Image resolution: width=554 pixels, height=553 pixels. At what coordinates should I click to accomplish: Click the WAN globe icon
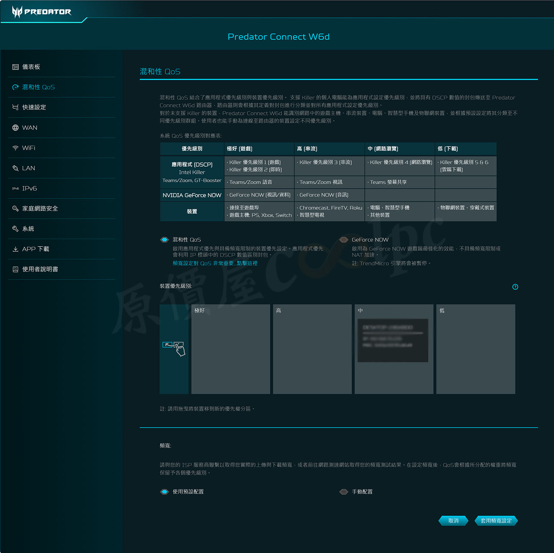[16, 128]
